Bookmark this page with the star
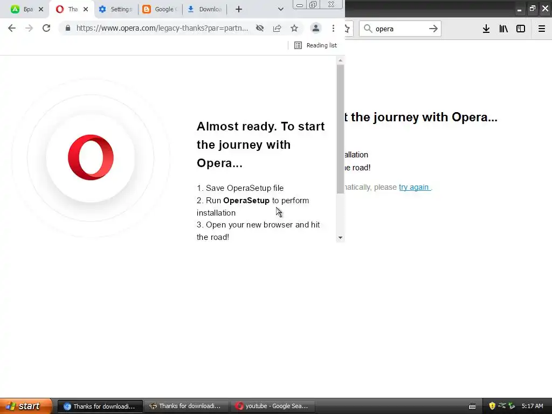Screen dimensions: 552x414 [x=294, y=28]
